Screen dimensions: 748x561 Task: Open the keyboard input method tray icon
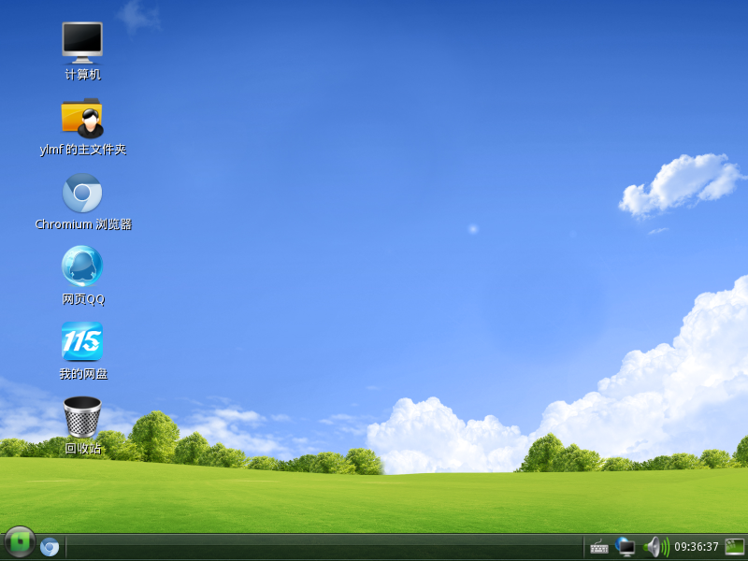599,547
